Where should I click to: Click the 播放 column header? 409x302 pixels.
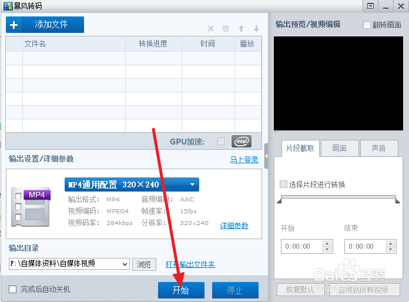[248, 43]
